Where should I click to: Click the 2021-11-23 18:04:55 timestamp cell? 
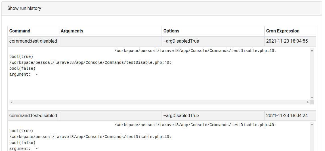tap(287, 41)
